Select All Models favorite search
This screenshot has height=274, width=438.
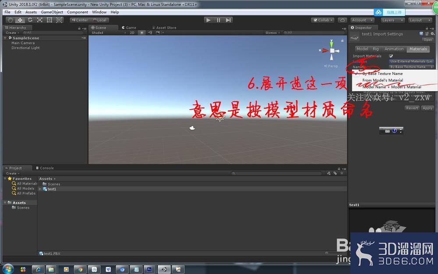(23, 189)
